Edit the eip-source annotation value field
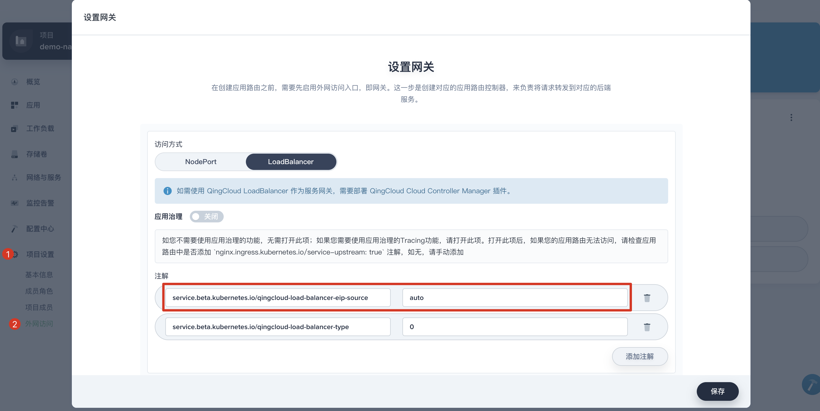 [515, 298]
